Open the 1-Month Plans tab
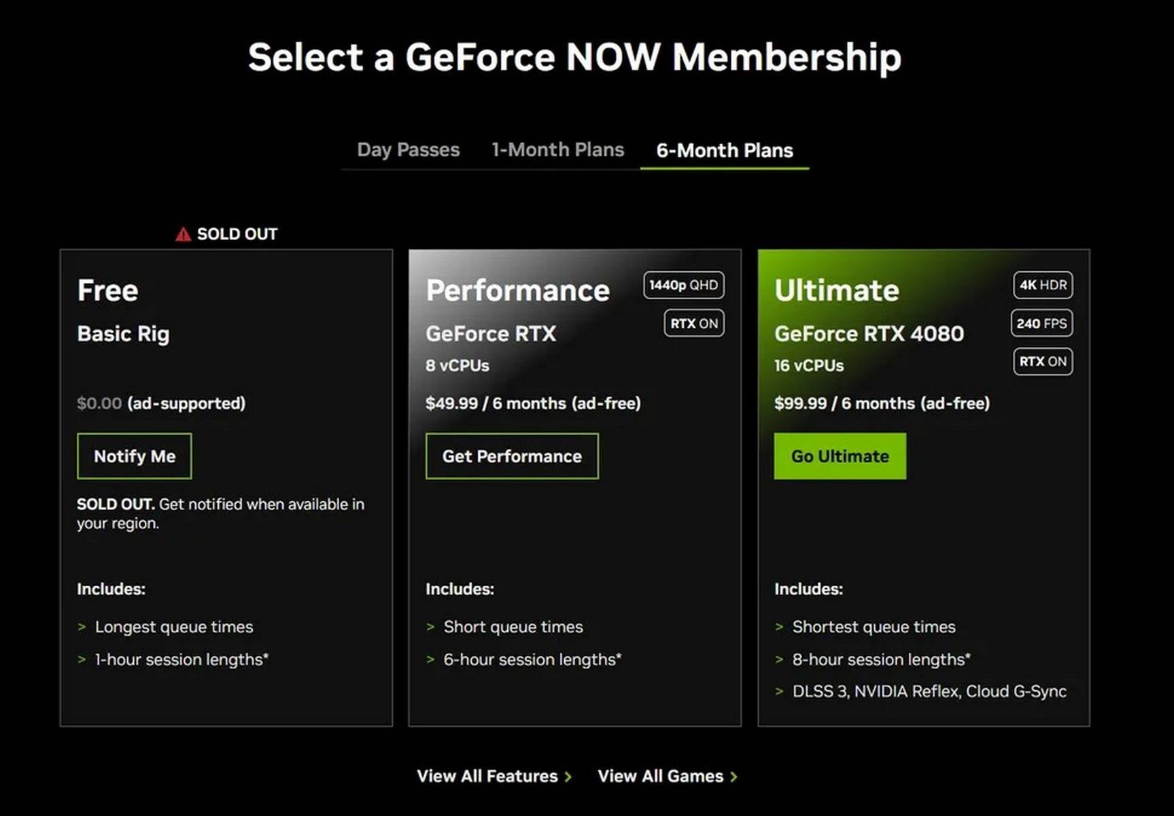The width and height of the screenshot is (1174, 816). point(557,150)
